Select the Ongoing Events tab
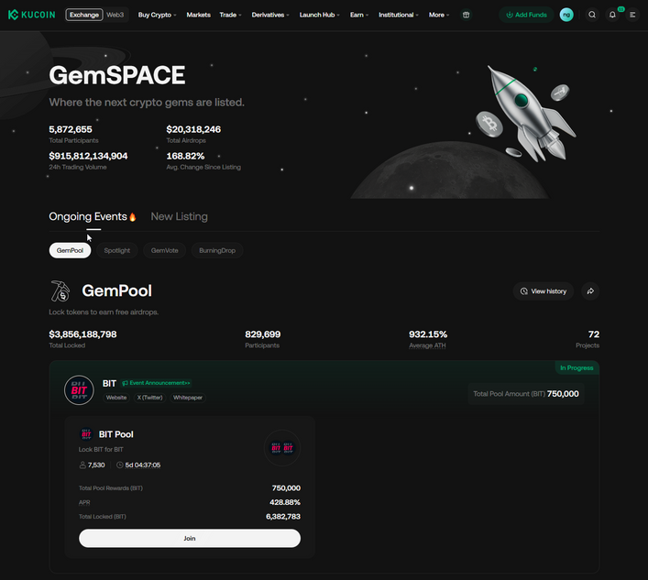Image resolution: width=648 pixels, height=580 pixels. point(93,217)
